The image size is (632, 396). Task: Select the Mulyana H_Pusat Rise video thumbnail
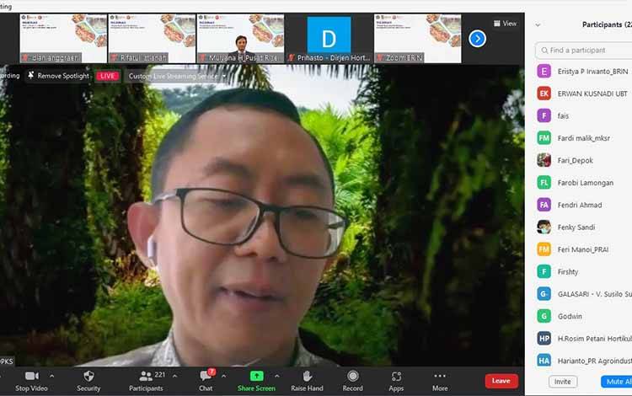coord(241,39)
